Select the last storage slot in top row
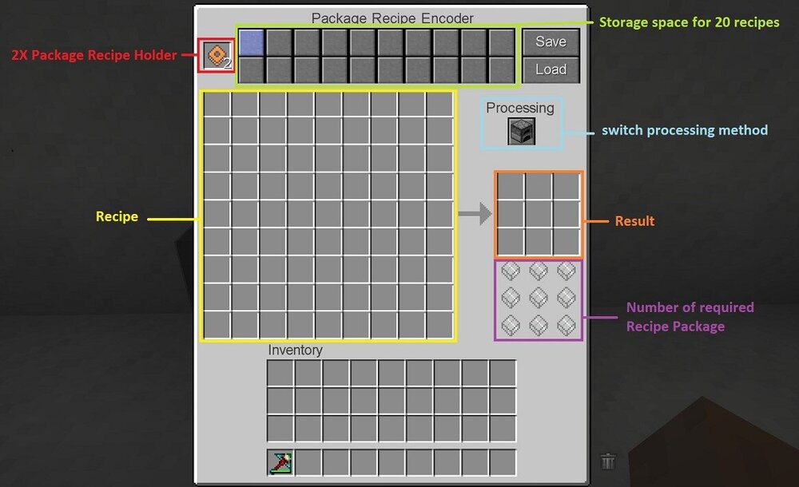The height and width of the screenshot is (487, 799). coord(503,42)
